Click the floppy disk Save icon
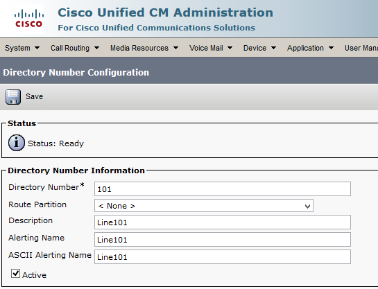Viewport: 378px width, 289px height. pyautogui.click(x=13, y=97)
